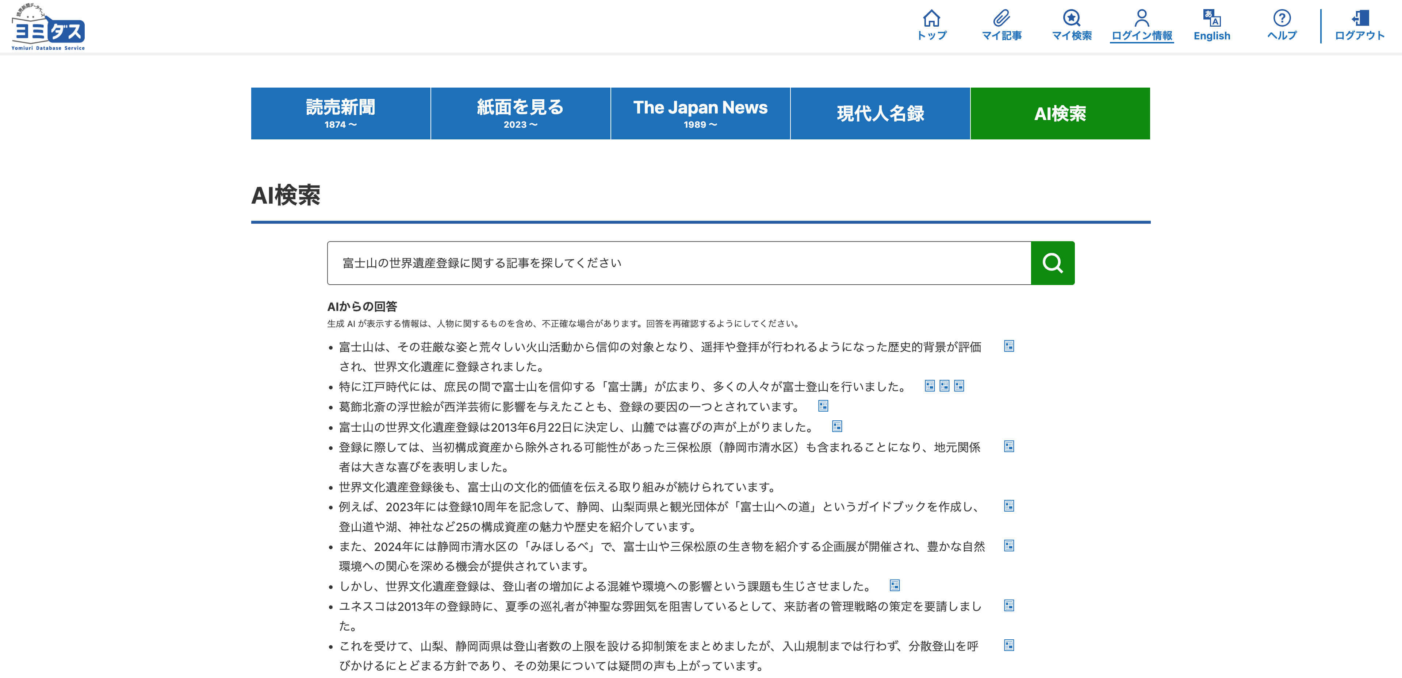
Task: Click the AIからの回答 heading
Action: (362, 307)
